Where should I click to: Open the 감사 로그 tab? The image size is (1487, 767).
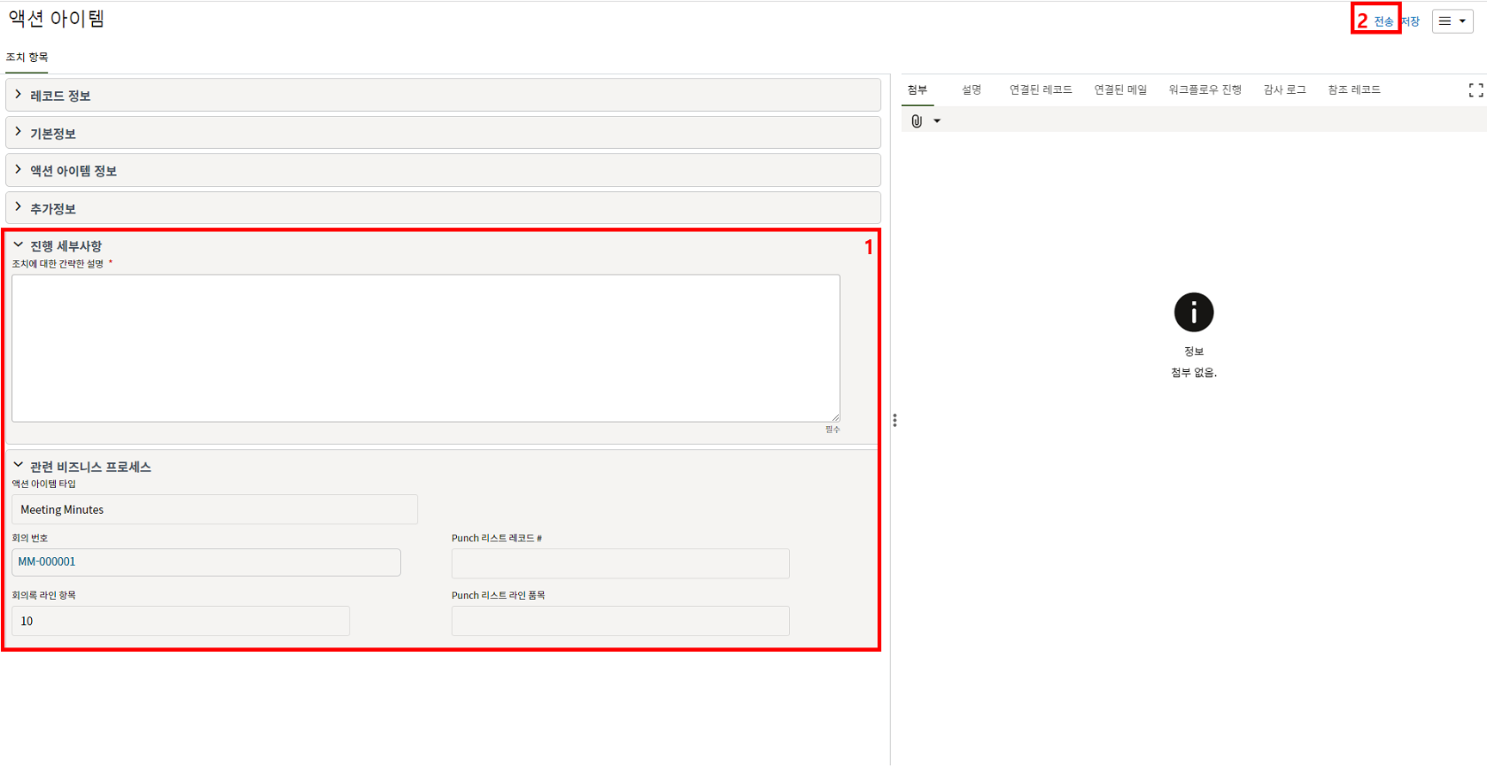1284,90
